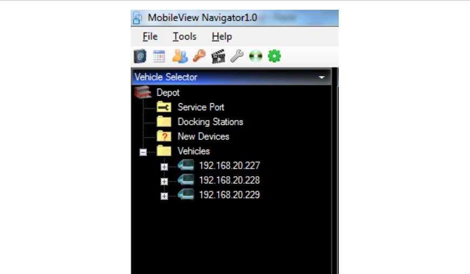Click the Depot building icon

pyautogui.click(x=143, y=92)
